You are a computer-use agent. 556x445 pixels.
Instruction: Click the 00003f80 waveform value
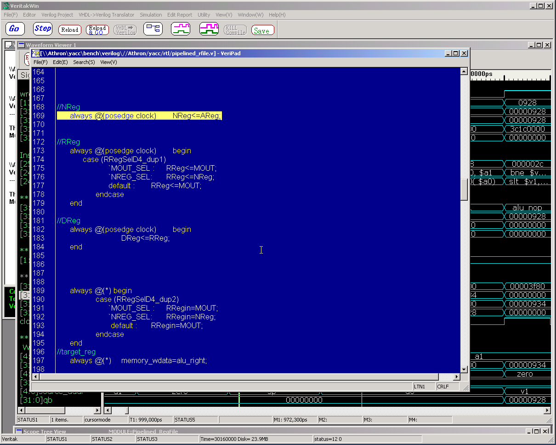(528, 286)
